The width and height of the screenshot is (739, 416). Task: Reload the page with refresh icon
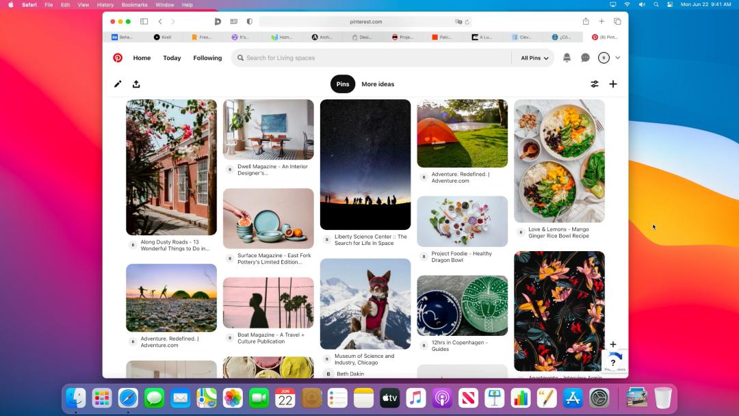coord(467,22)
